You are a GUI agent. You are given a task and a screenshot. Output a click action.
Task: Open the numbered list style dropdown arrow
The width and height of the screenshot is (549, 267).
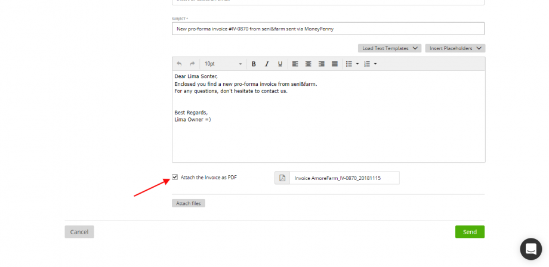click(375, 64)
